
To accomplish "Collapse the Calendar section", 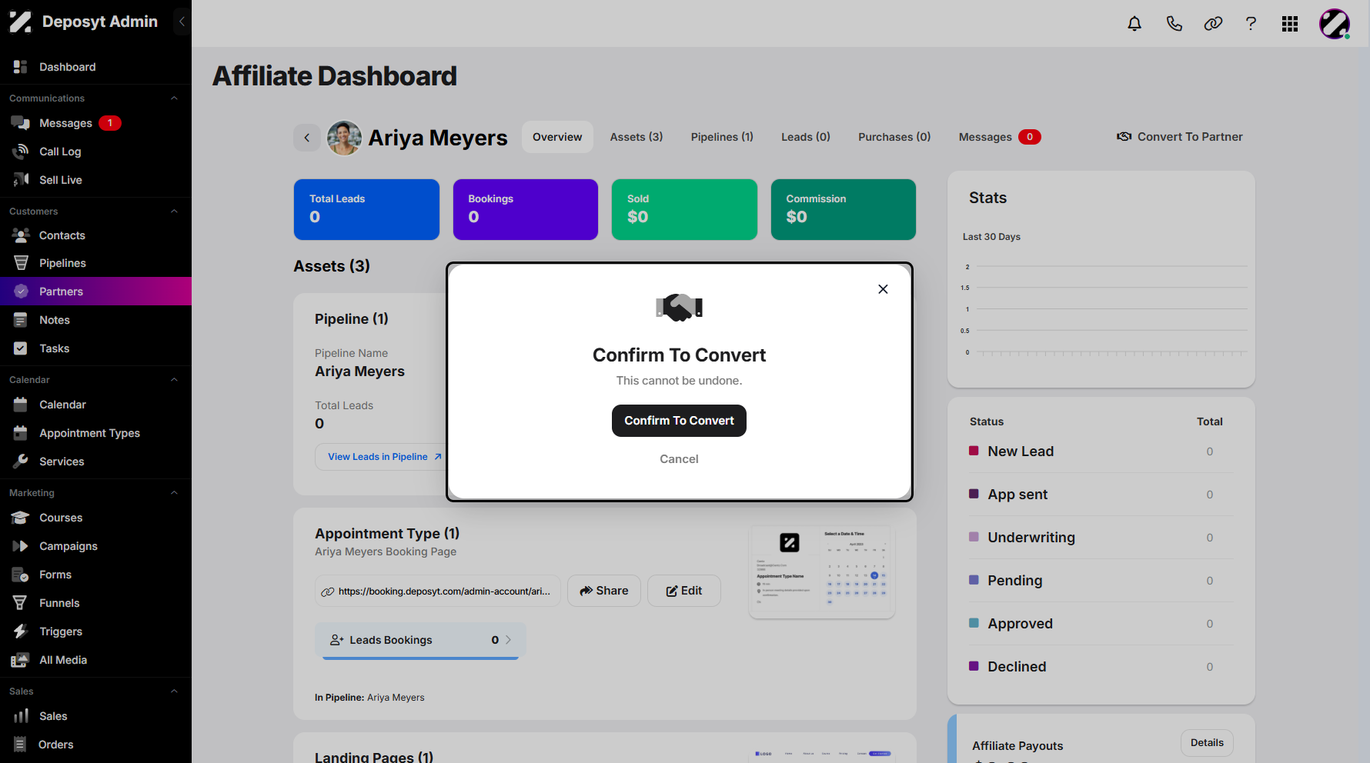I will pos(174,380).
